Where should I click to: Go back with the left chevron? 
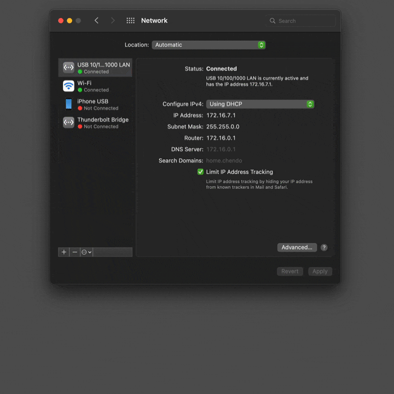(x=97, y=21)
